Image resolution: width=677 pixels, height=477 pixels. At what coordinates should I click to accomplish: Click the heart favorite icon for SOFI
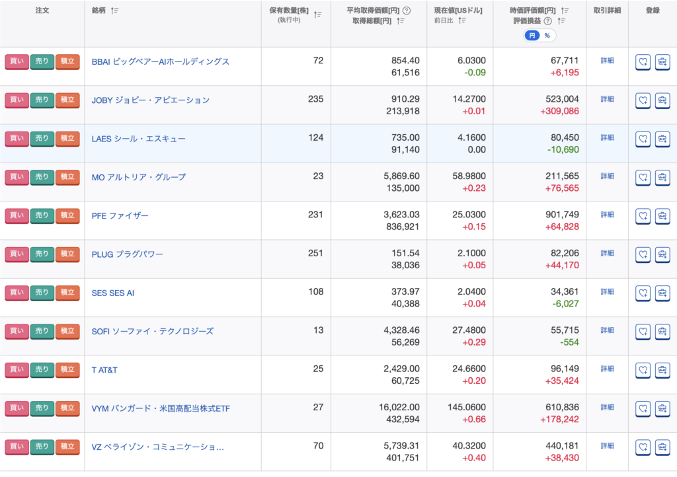[643, 331]
